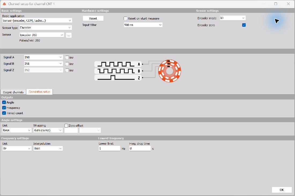Click the Dewesoft logo icon in title bar
295x196 pixels.
click(x=4, y=4)
